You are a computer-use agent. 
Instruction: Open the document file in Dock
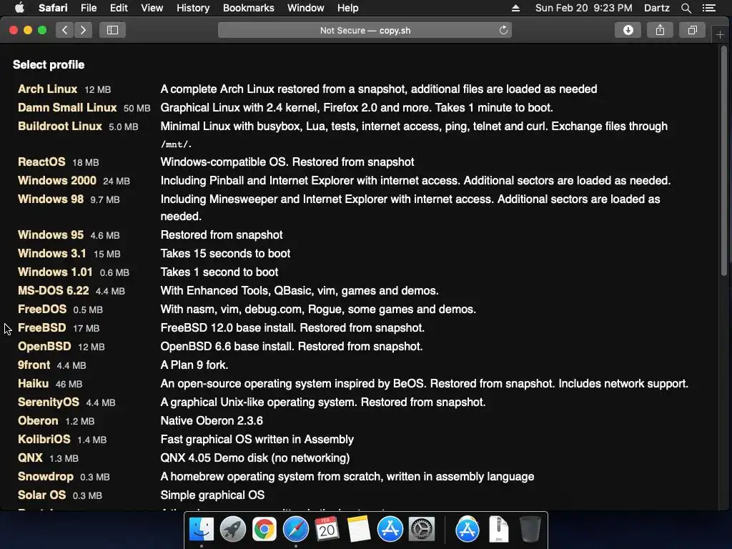tap(498, 530)
